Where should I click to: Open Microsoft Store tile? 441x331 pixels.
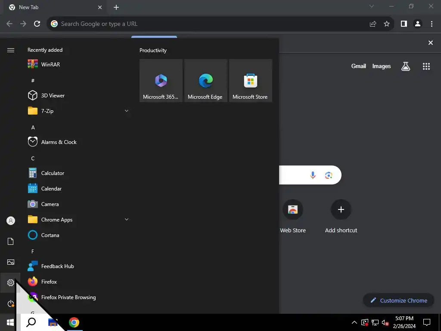(250, 81)
